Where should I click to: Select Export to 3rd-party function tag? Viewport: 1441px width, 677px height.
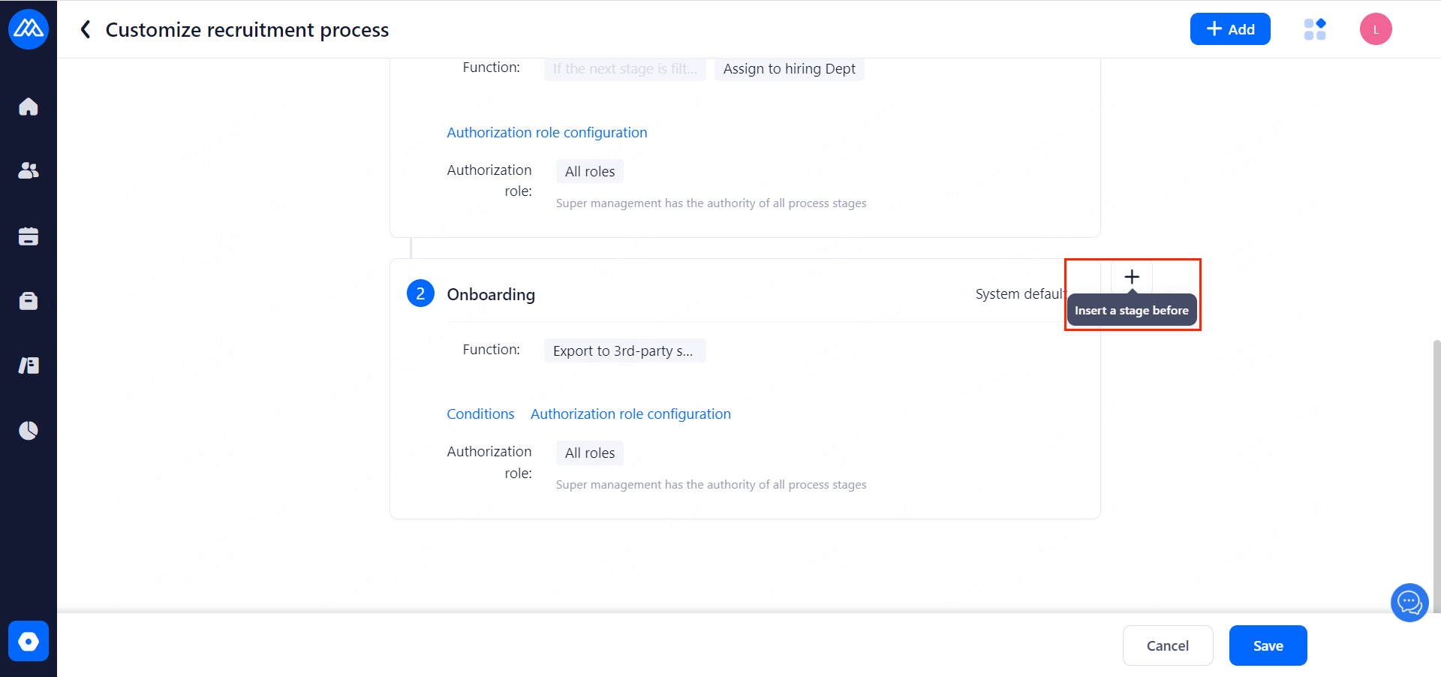coord(624,351)
